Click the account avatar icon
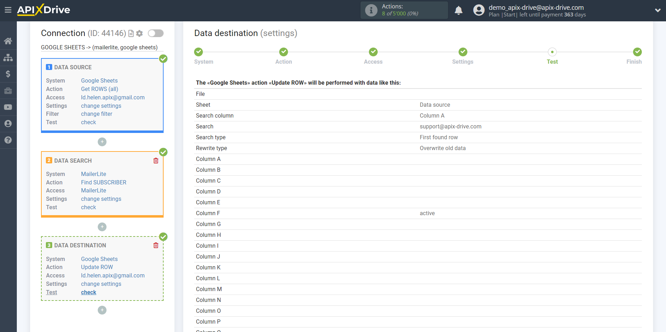The height and width of the screenshot is (332, 666). 479,10
